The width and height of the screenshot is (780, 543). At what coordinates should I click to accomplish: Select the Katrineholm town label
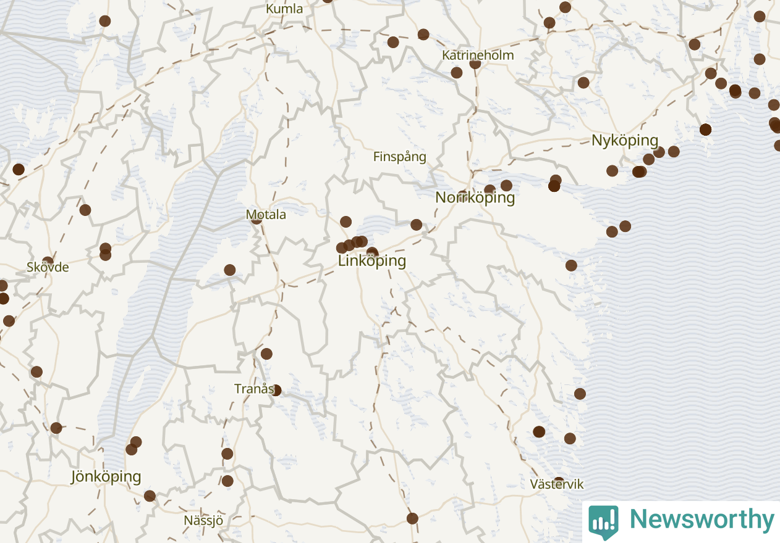click(478, 55)
